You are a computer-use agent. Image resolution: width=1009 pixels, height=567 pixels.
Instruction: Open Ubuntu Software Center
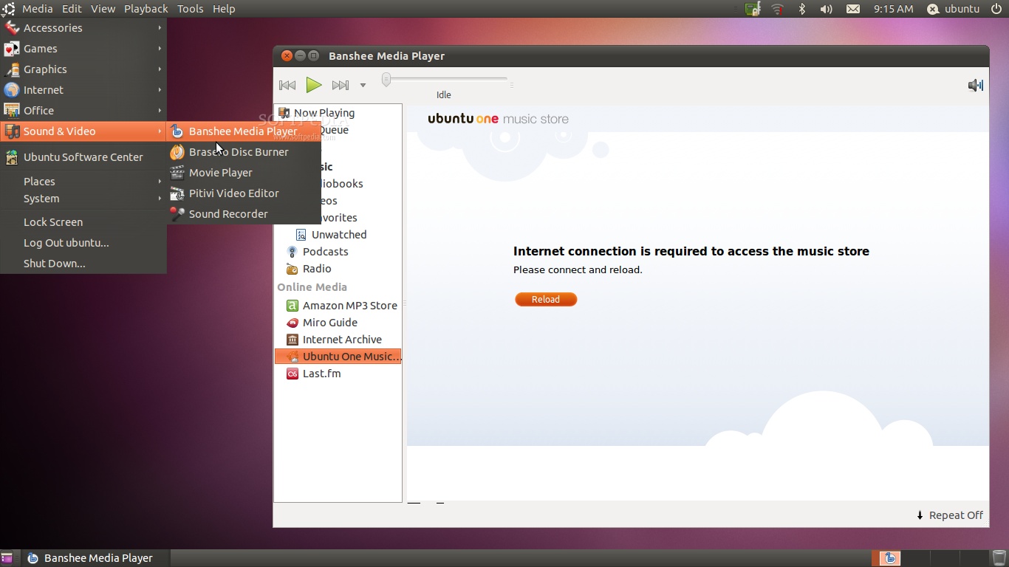(83, 157)
